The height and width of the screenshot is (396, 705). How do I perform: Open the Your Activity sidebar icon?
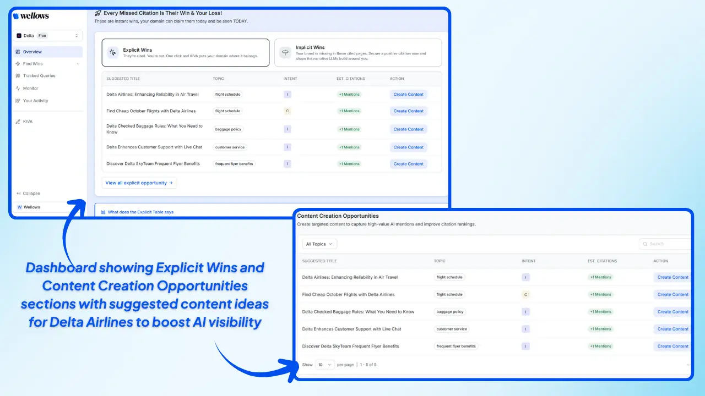point(18,101)
